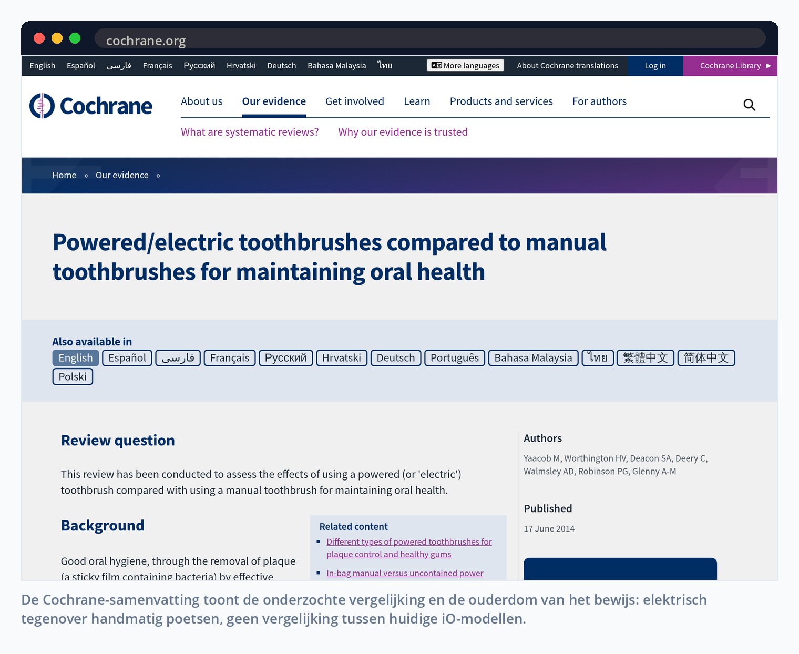
Task: Open Products and services menu
Action: [501, 101]
